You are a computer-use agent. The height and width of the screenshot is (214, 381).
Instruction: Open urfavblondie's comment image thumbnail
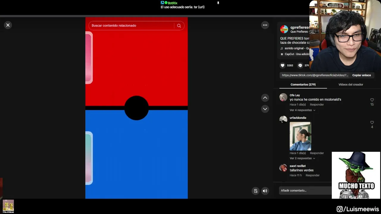300,136
